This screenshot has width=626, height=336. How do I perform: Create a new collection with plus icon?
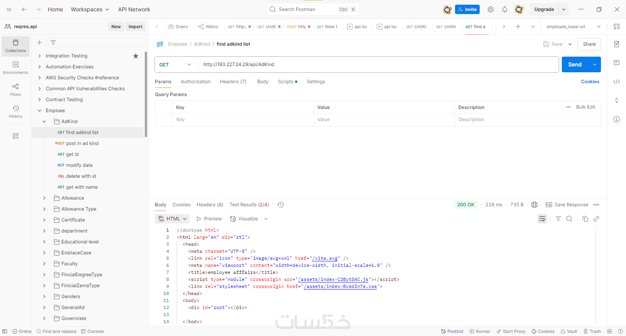[x=40, y=43]
